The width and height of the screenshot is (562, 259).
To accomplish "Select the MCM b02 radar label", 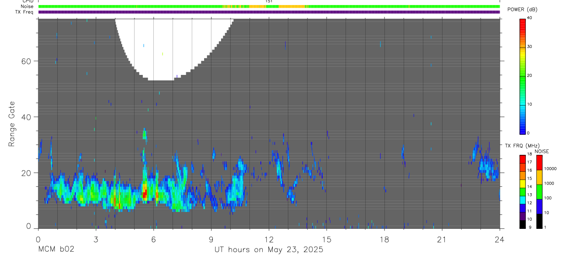I will tap(56, 249).
